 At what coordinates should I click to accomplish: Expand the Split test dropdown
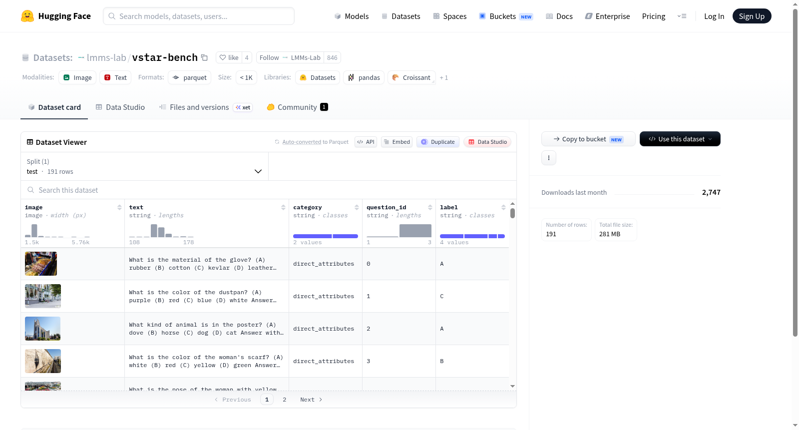(x=144, y=166)
